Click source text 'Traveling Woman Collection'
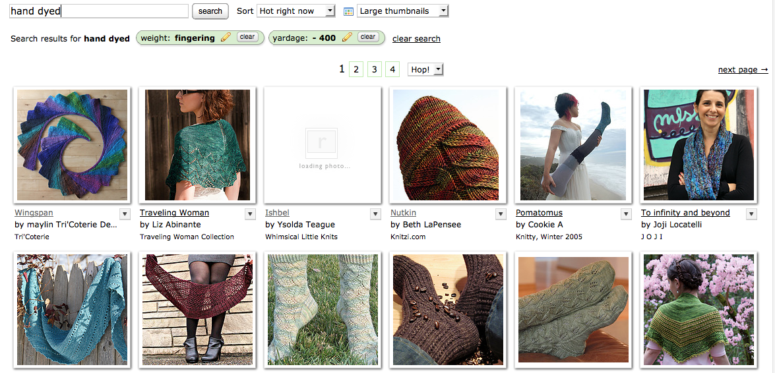 click(187, 237)
